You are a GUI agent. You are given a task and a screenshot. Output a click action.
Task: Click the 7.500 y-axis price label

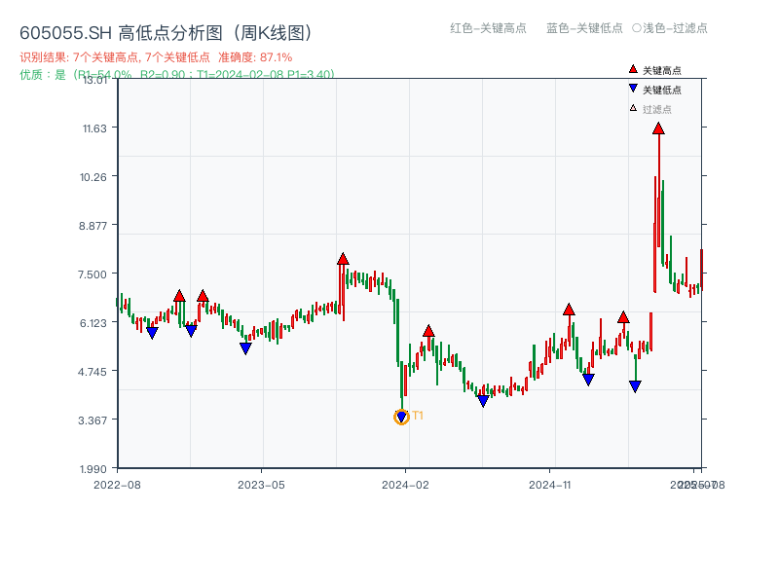100,274
